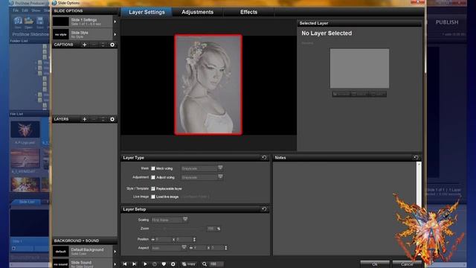Add a new layer with the Layers plus icon
Viewport: 476px width, 268px height.
[x=84, y=119]
